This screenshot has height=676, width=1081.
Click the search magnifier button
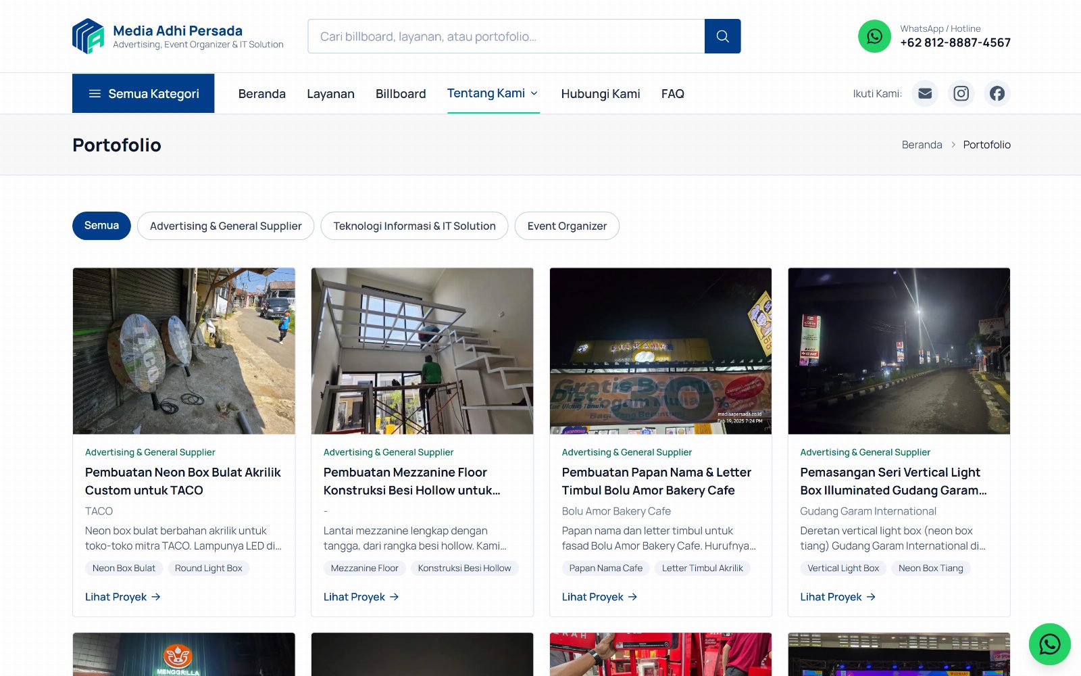722,37
